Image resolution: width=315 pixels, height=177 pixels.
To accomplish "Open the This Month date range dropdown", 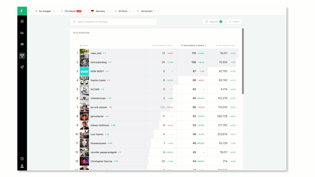I will coord(72,11).
